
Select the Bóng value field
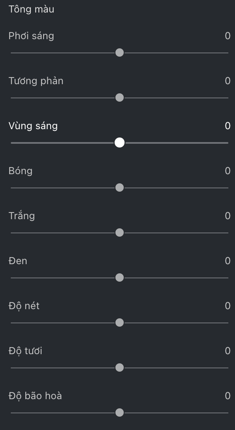click(228, 171)
